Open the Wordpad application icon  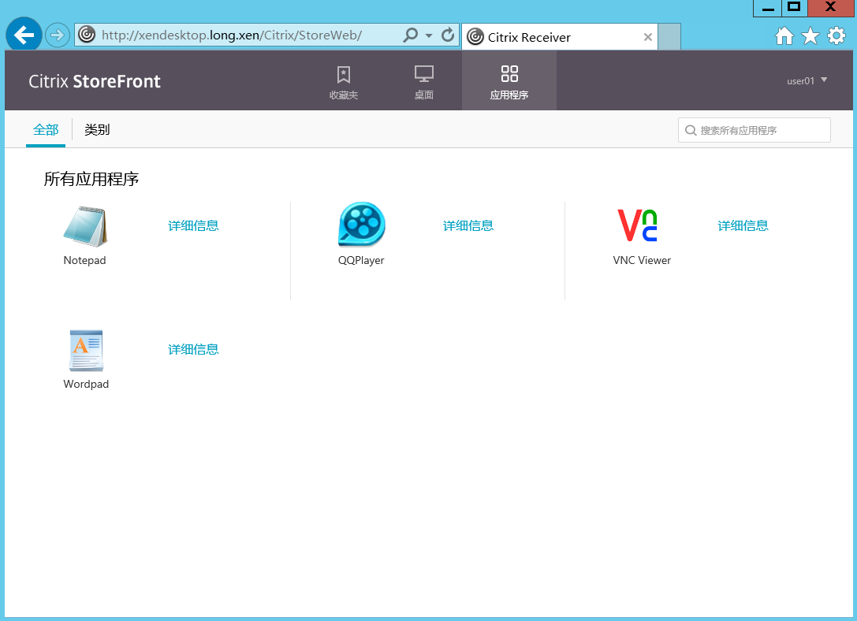[87, 351]
